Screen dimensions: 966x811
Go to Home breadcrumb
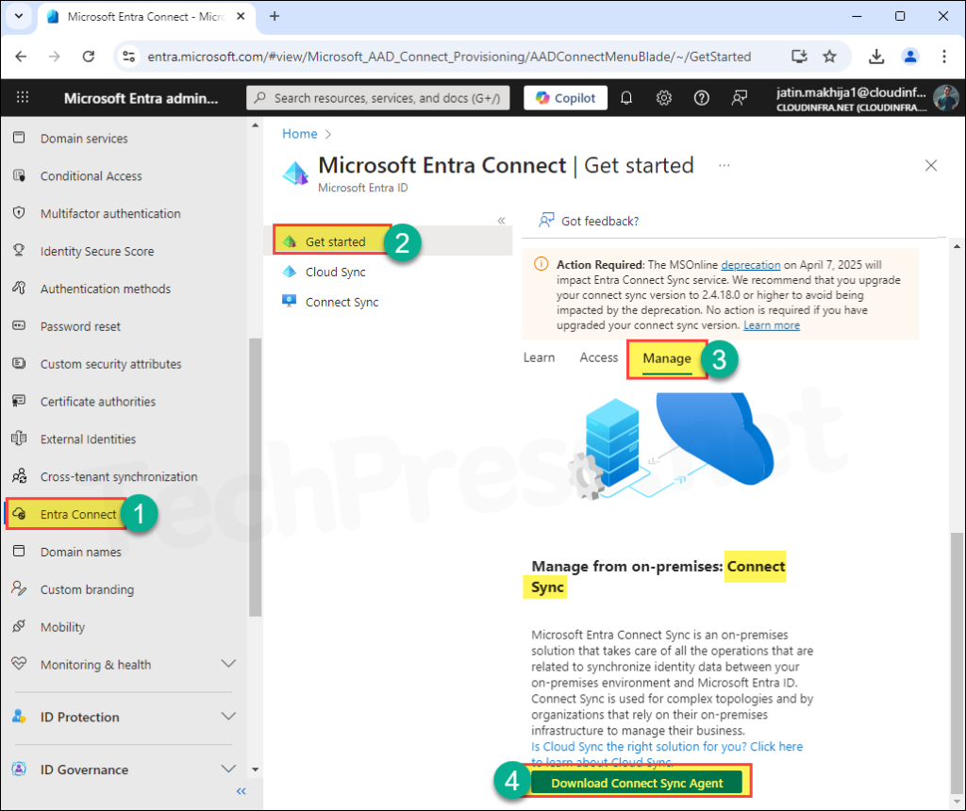299,134
